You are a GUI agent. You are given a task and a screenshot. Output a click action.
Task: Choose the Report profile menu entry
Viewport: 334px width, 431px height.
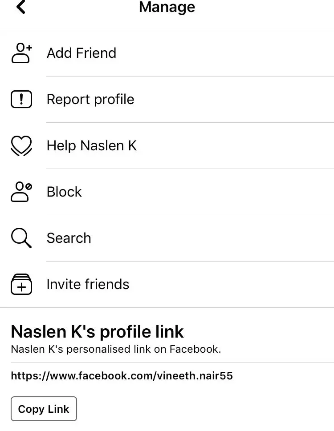pos(90,100)
